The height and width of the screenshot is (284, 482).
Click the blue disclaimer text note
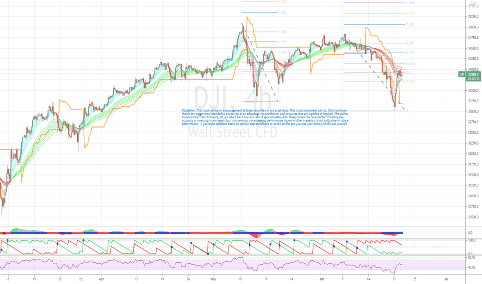(x=265, y=117)
